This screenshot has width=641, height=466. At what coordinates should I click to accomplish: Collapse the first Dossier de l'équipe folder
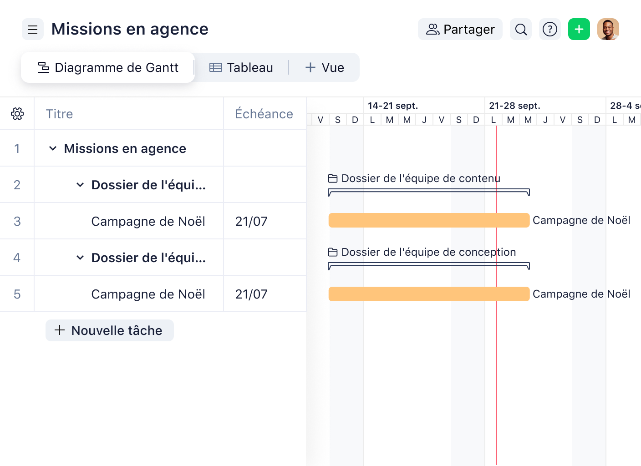click(80, 185)
